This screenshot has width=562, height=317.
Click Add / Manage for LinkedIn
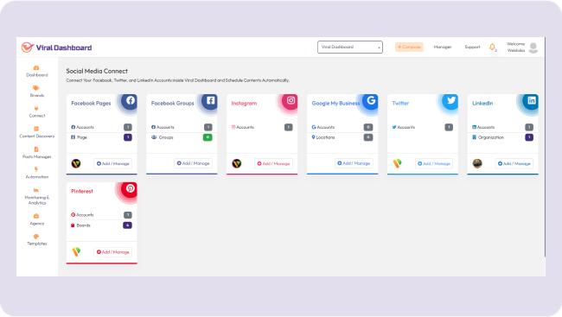514,164
